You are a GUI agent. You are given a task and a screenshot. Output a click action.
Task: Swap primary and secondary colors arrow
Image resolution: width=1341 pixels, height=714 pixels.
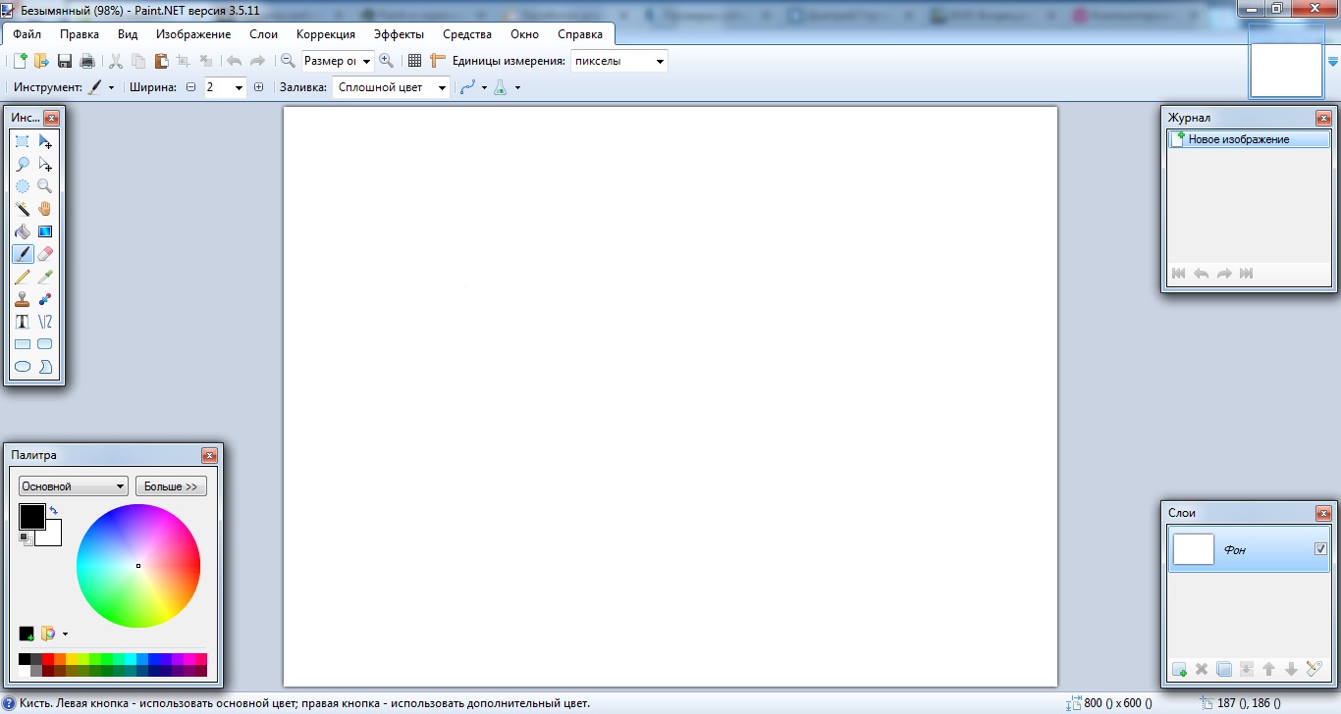[x=54, y=511]
